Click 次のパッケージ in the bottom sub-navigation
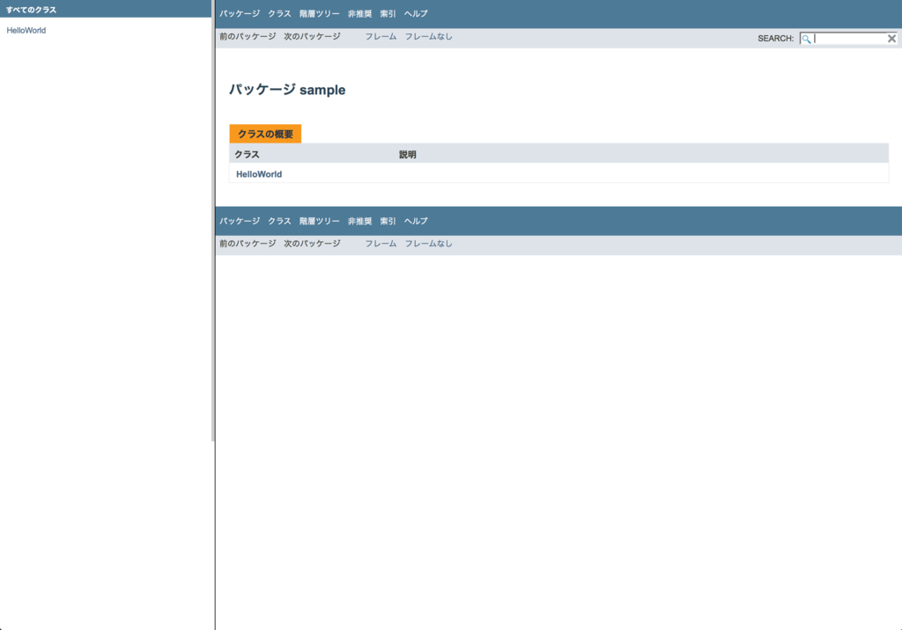The width and height of the screenshot is (902, 630). pyautogui.click(x=312, y=244)
